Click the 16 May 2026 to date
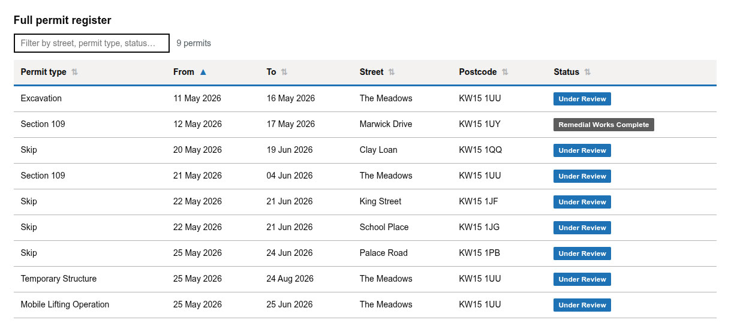 (291, 98)
